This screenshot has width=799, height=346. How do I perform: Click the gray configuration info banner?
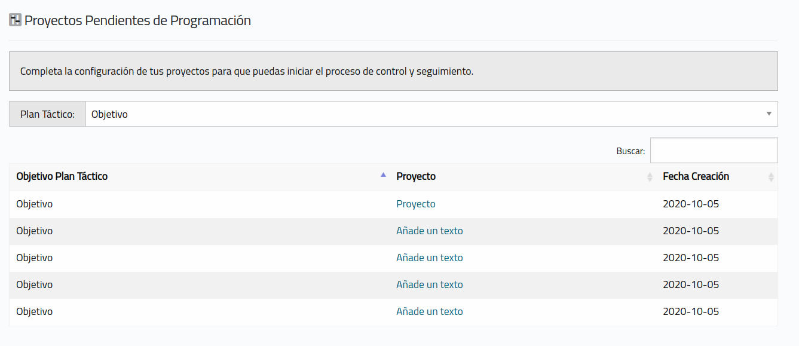[x=393, y=71]
